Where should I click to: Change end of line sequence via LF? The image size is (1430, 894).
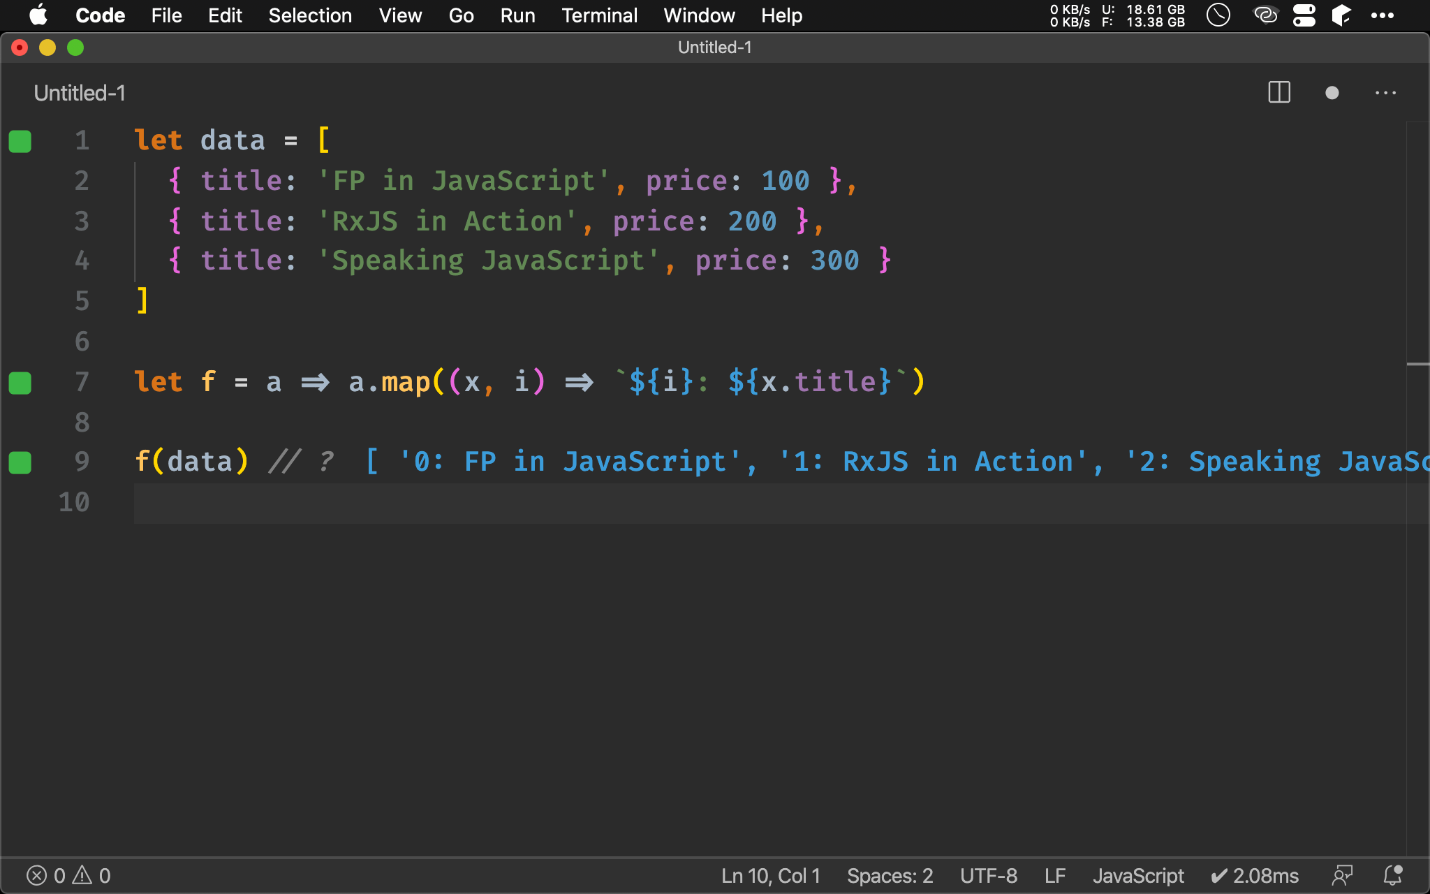1055,876
